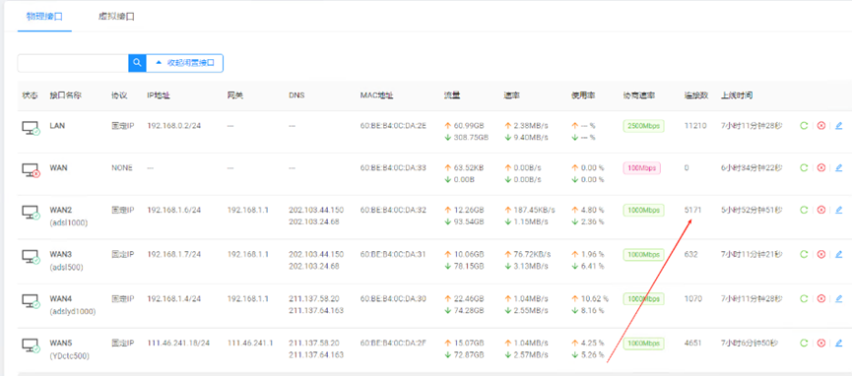Image resolution: width=852 pixels, height=376 pixels.
Task: Disable WAN4 with red stop icon
Action: [x=821, y=298]
